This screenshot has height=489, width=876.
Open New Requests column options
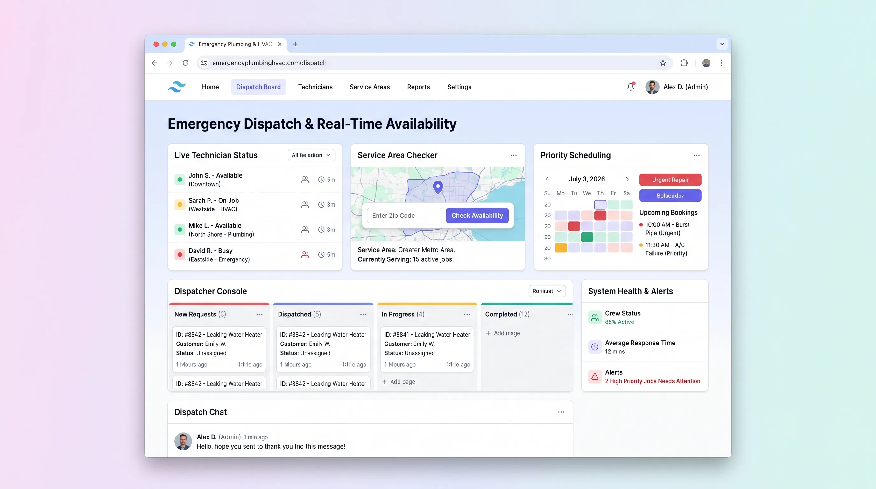point(259,314)
